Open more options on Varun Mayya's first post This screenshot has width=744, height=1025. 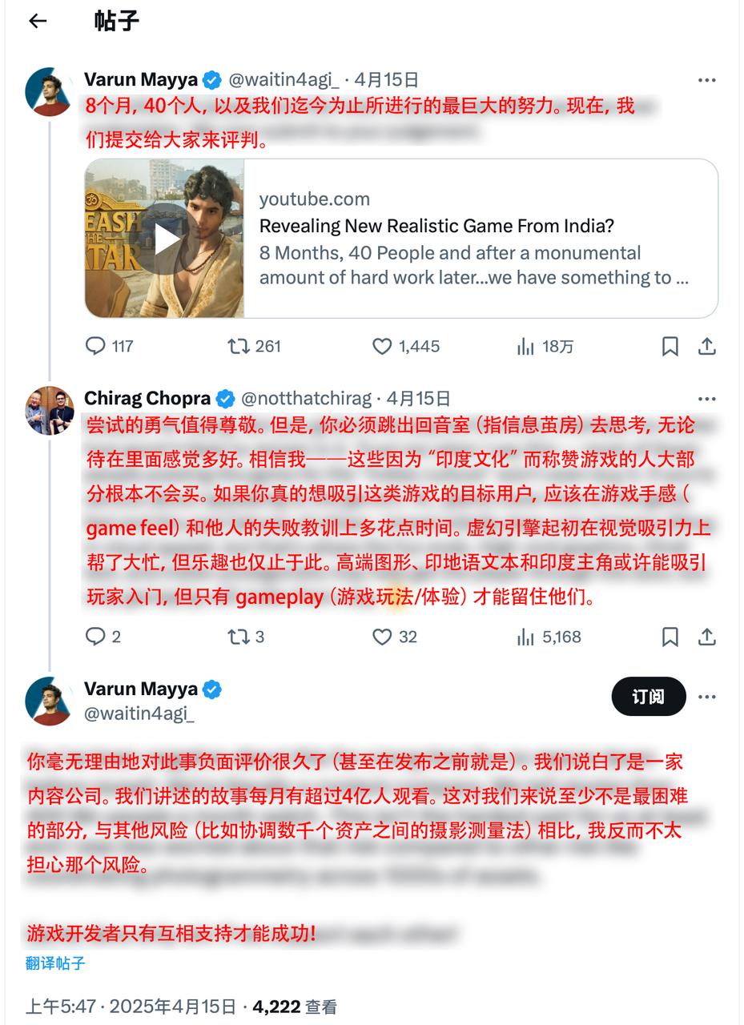point(706,80)
